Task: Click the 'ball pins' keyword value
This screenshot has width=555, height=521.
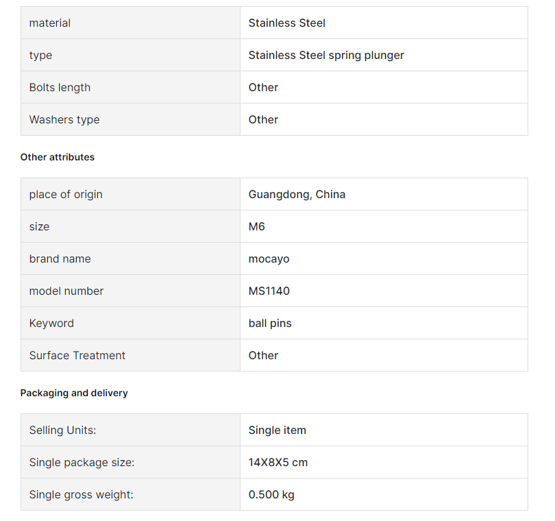Action: 270,324
